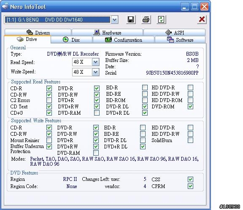Click the Region Code None value
Viewport: 243px width, 210px height.
72,186
